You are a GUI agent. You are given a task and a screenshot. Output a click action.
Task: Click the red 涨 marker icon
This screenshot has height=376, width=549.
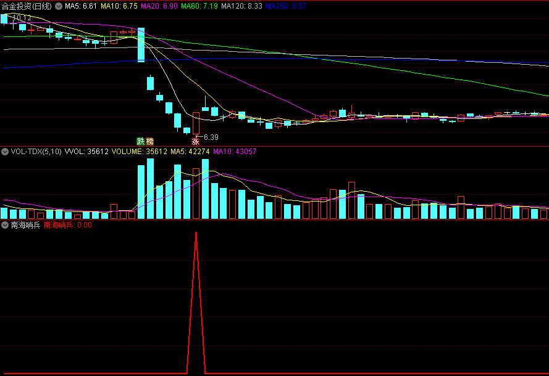[195, 141]
